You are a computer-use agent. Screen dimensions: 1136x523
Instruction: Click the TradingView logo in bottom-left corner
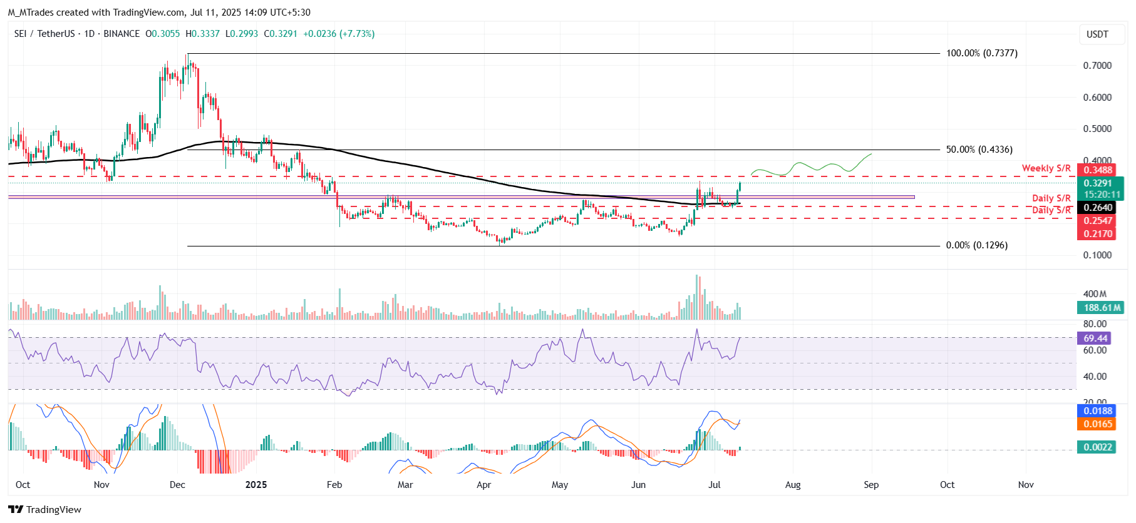(x=44, y=509)
